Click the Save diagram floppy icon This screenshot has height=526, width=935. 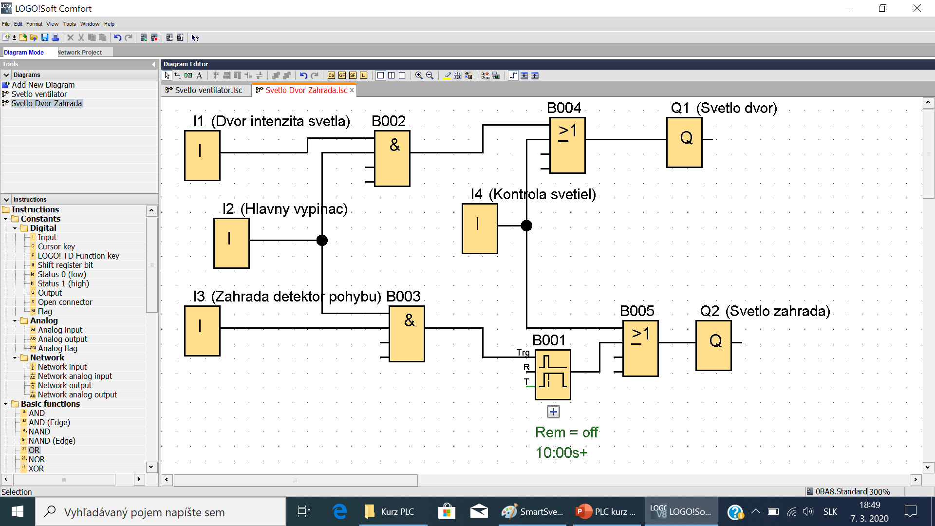44,38
